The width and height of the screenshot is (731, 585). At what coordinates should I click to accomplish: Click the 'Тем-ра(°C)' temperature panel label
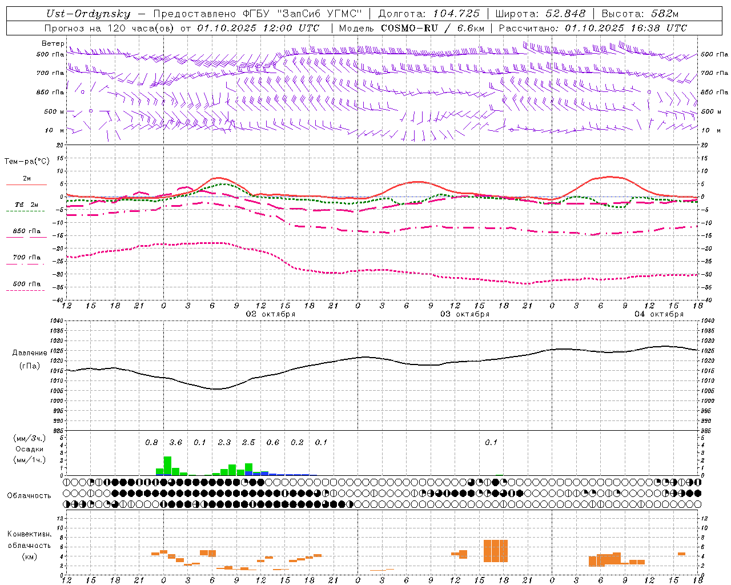tap(27, 162)
